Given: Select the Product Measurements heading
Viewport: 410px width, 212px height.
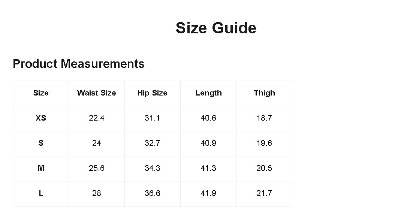Looking at the screenshot, I should 79,64.
